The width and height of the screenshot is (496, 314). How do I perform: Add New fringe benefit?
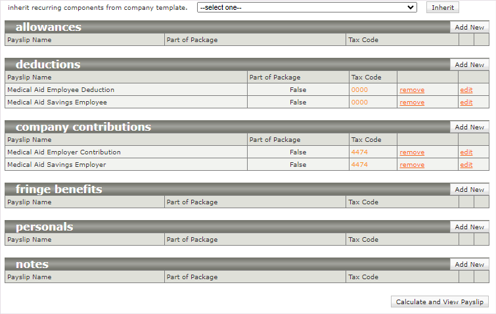click(x=469, y=190)
